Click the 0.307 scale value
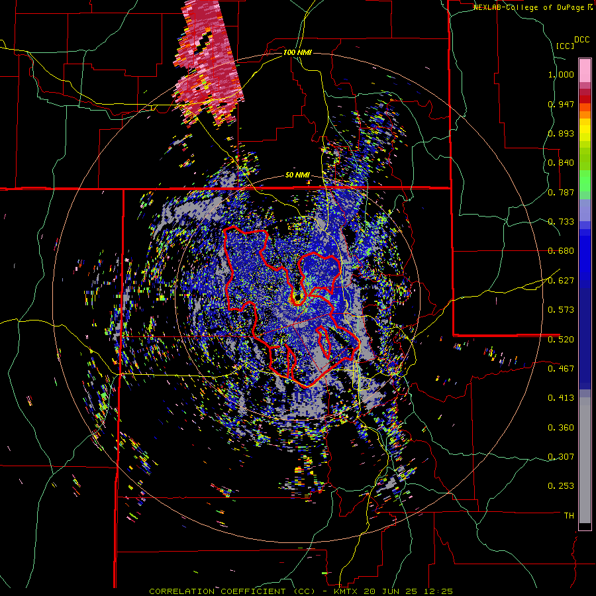The image size is (596, 596). [561, 457]
